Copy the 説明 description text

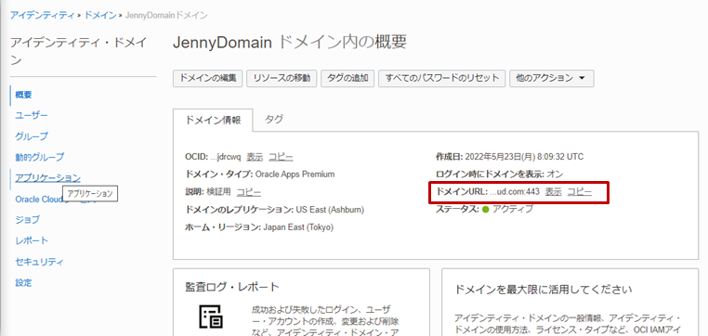[x=249, y=192]
